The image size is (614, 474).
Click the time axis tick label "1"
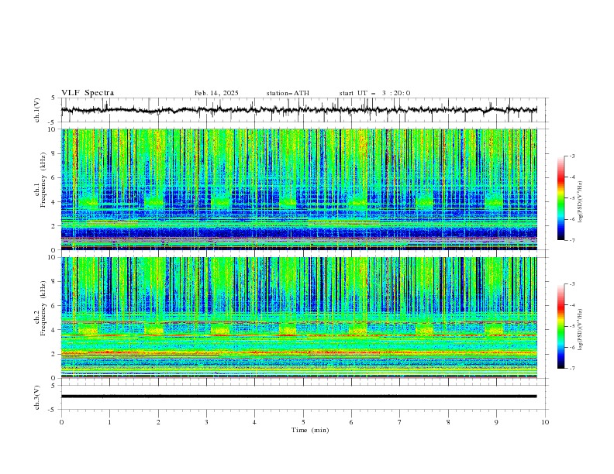(x=109, y=422)
